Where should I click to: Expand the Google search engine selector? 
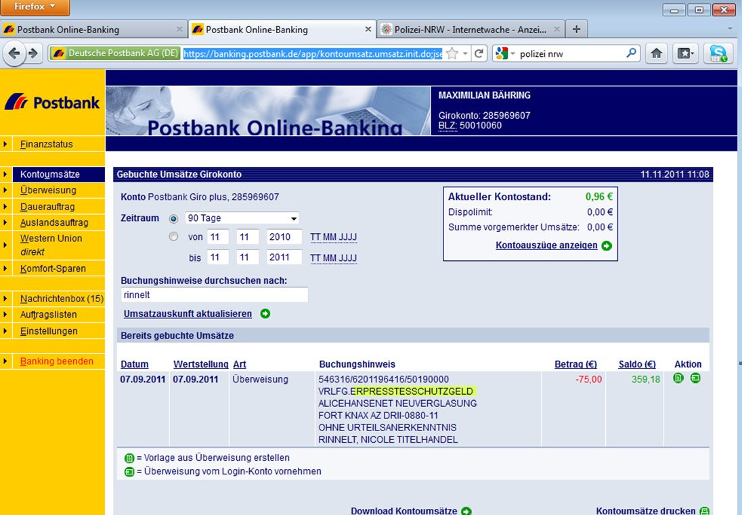coord(506,53)
